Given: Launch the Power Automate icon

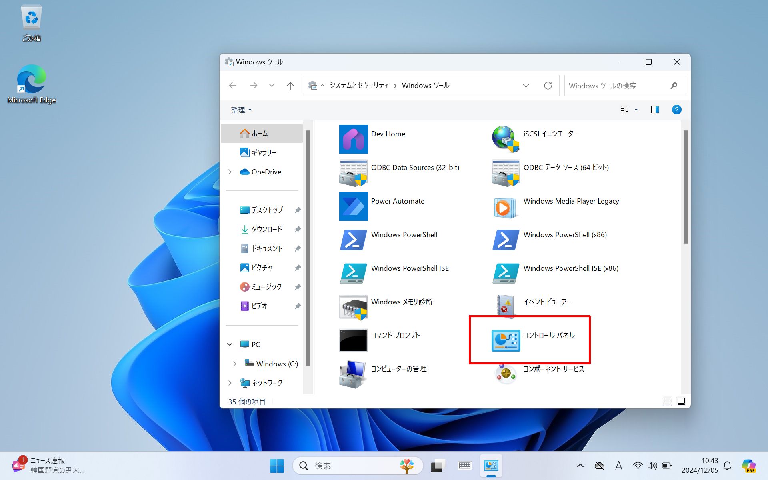Looking at the screenshot, I should [353, 206].
